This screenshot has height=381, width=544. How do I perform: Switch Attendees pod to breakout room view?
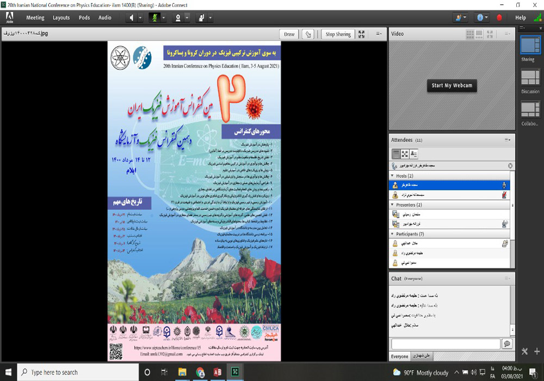coord(405,154)
